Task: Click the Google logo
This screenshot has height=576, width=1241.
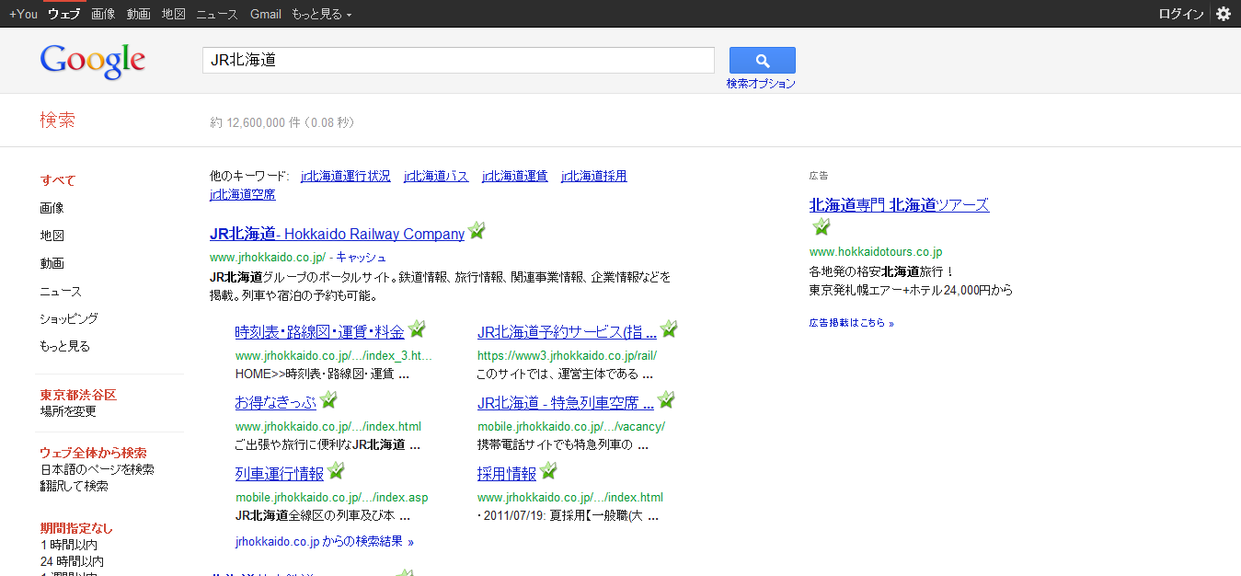Action: click(93, 61)
